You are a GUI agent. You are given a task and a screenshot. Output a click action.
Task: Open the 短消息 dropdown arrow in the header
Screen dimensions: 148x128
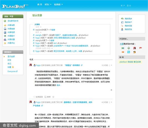(62, 4)
